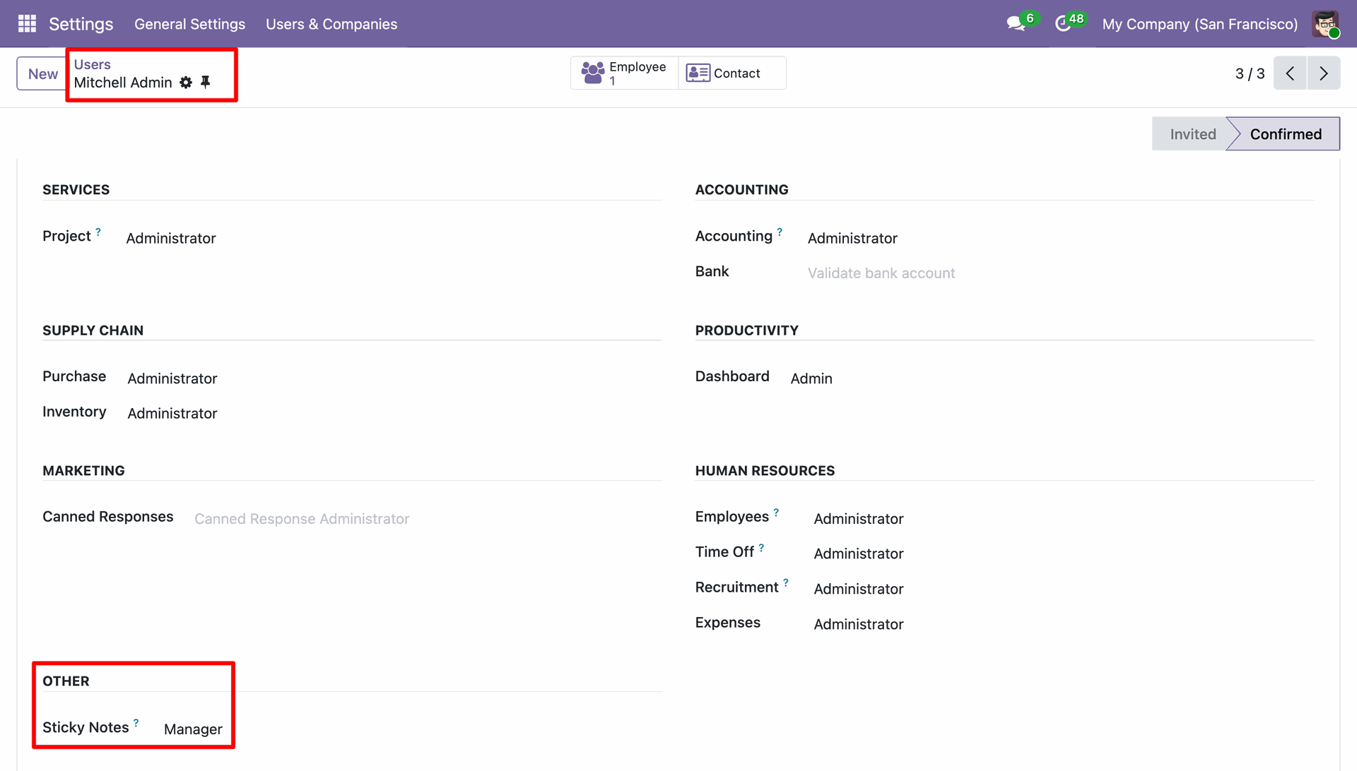Image resolution: width=1357 pixels, height=771 pixels.
Task: Click the New button
Action: point(42,73)
